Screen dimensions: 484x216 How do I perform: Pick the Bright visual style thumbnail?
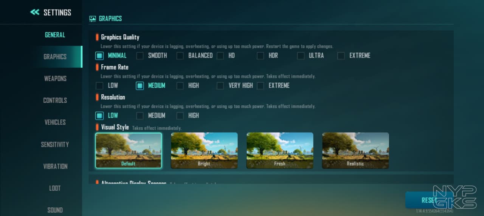(x=204, y=150)
